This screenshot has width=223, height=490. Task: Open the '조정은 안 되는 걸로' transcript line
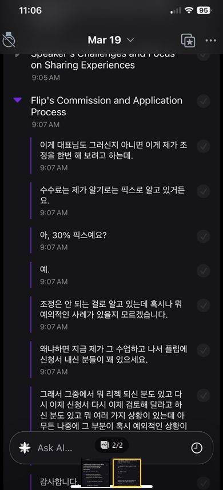click(112, 310)
